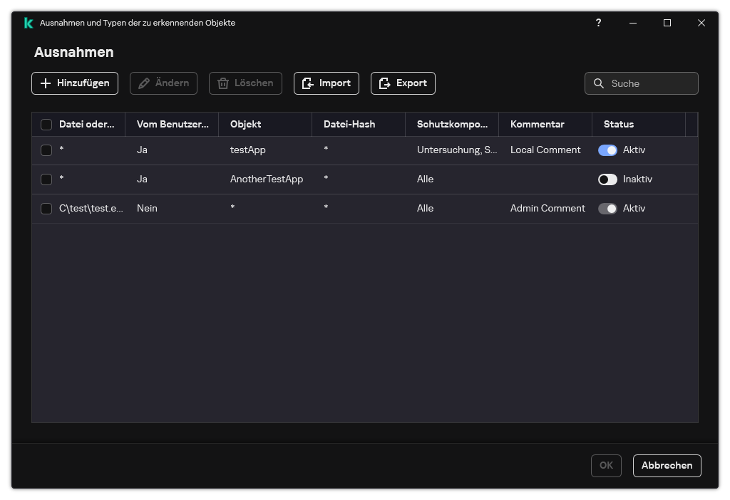
Task: Click Hinzufügen to add a new exclusion
Action: point(75,83)
